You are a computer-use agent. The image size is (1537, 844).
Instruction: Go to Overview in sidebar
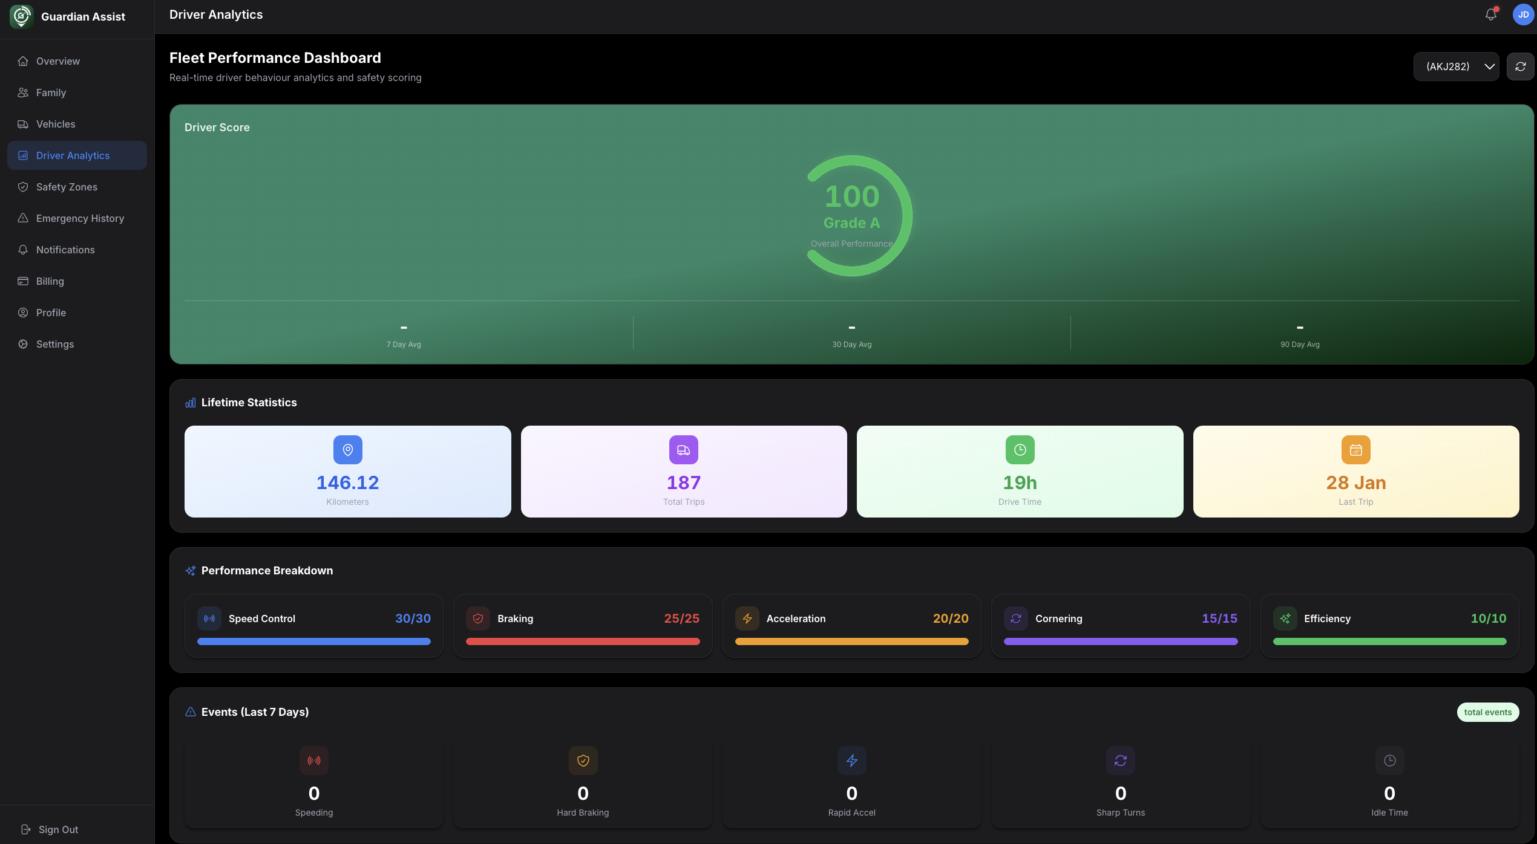click(77, 61)
